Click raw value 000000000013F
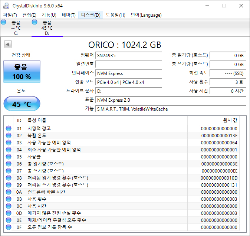This screenshot has height=236, width=250. tap(219, 135)
